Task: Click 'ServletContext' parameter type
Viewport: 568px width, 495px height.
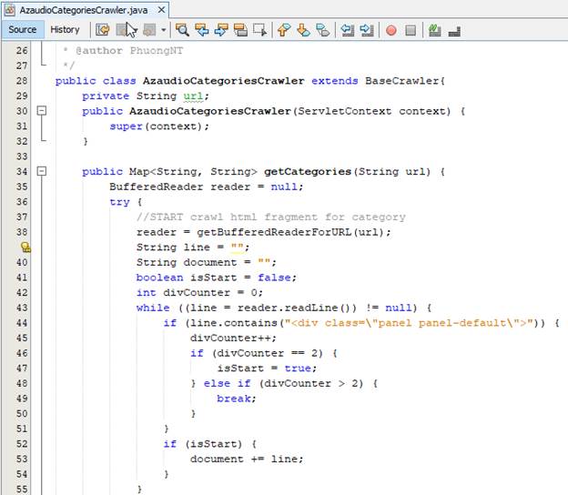Action: [x=344, y=111]
